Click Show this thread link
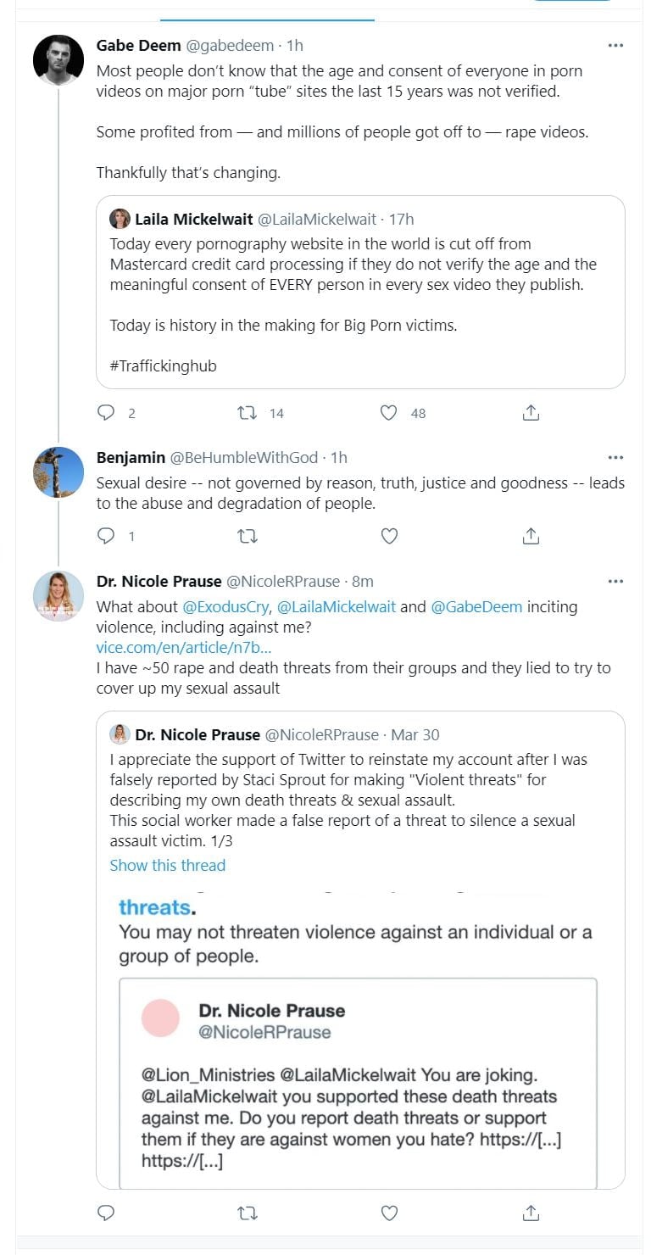The width and height of the screenshot is (651, 1255). (x=168, y=865)
